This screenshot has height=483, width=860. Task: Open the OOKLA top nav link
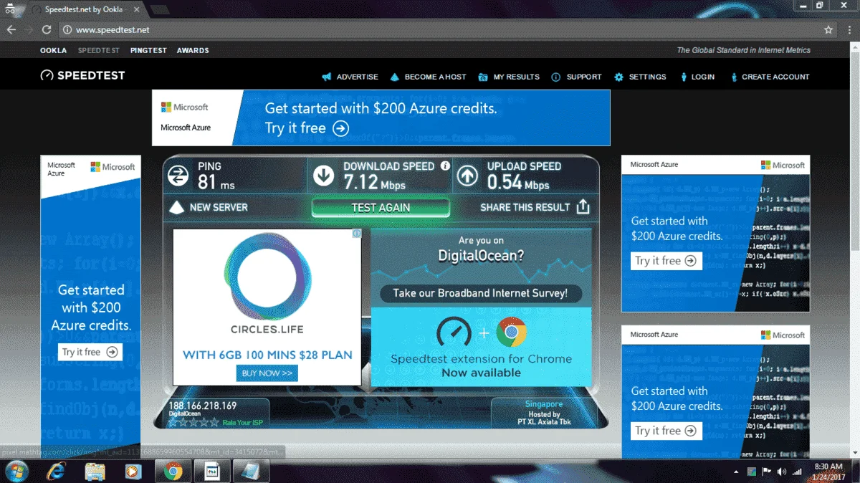pos(53,50)
